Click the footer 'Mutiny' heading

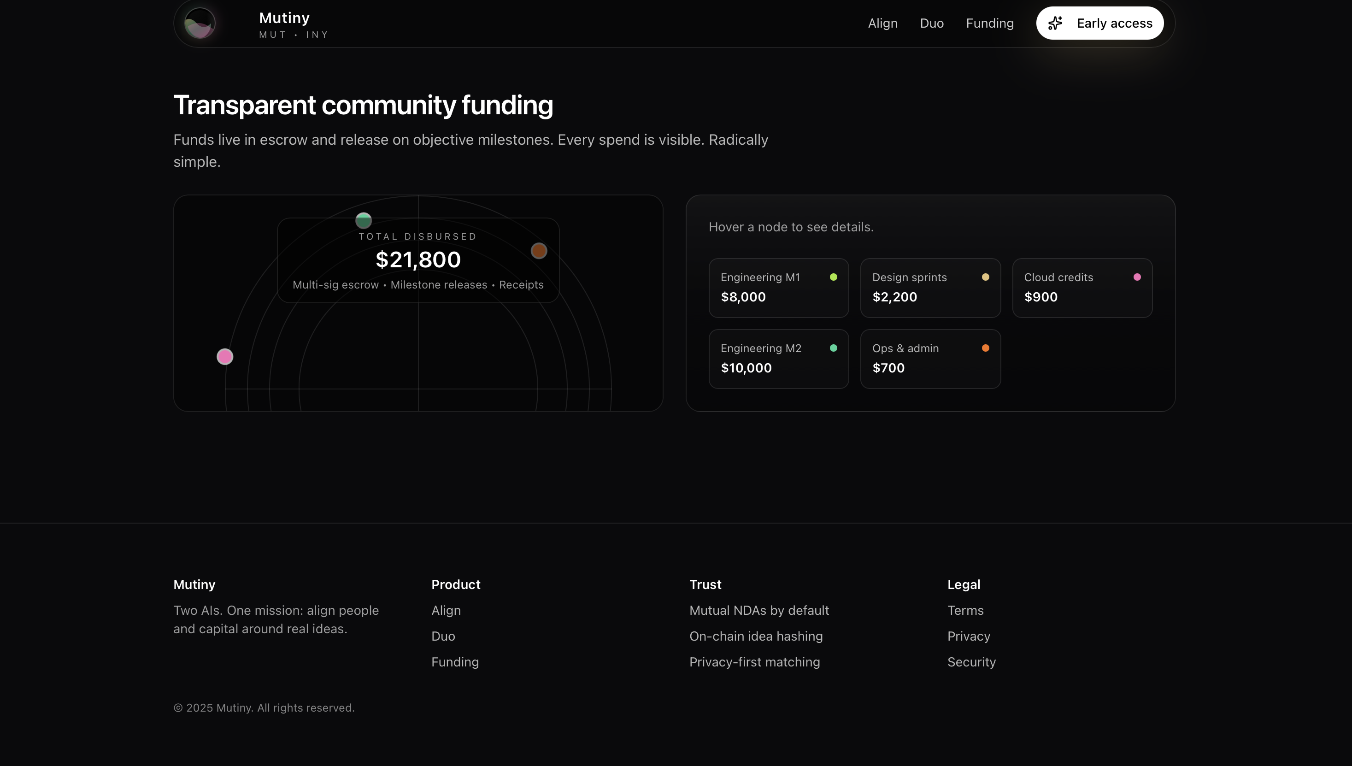coord(194,584)
